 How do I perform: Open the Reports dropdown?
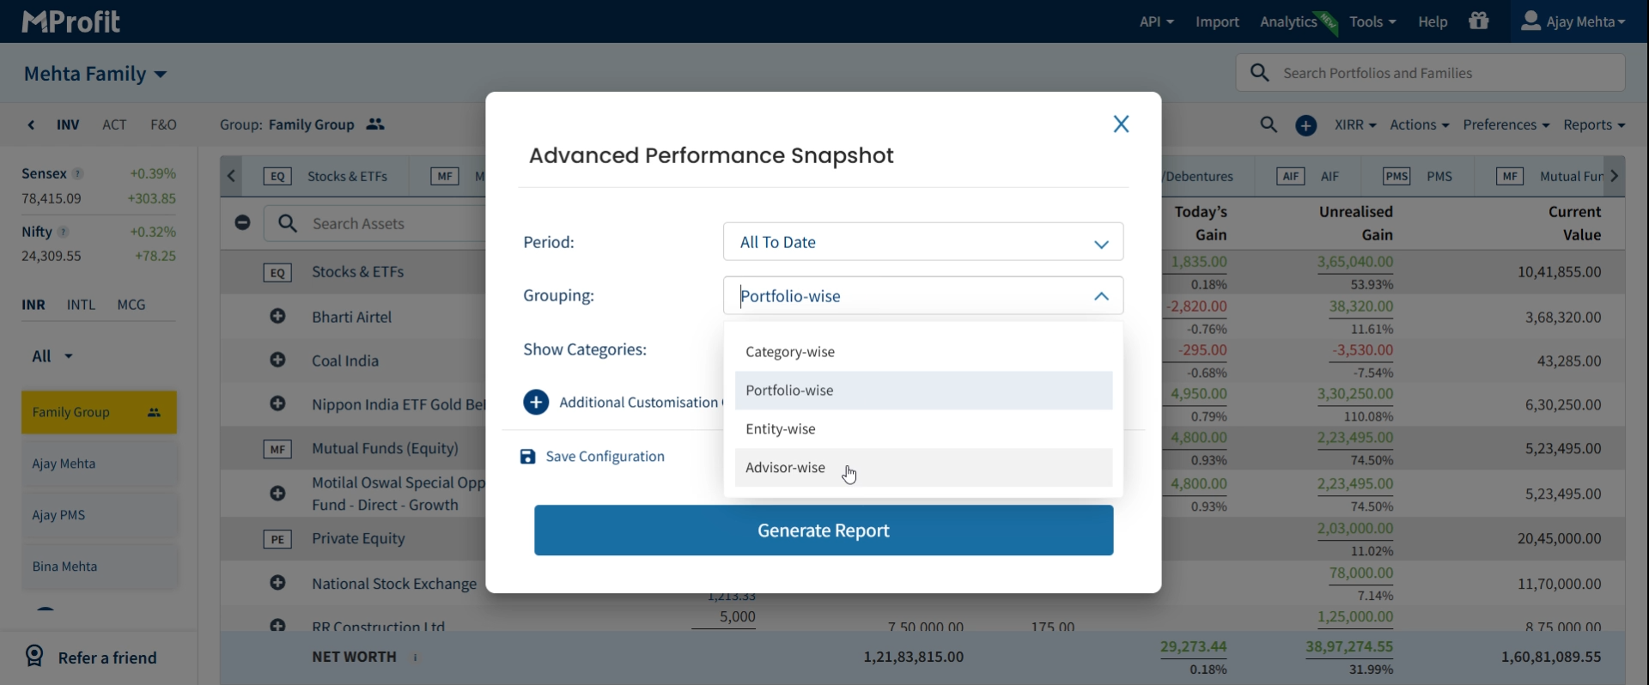click(1594, 125)
